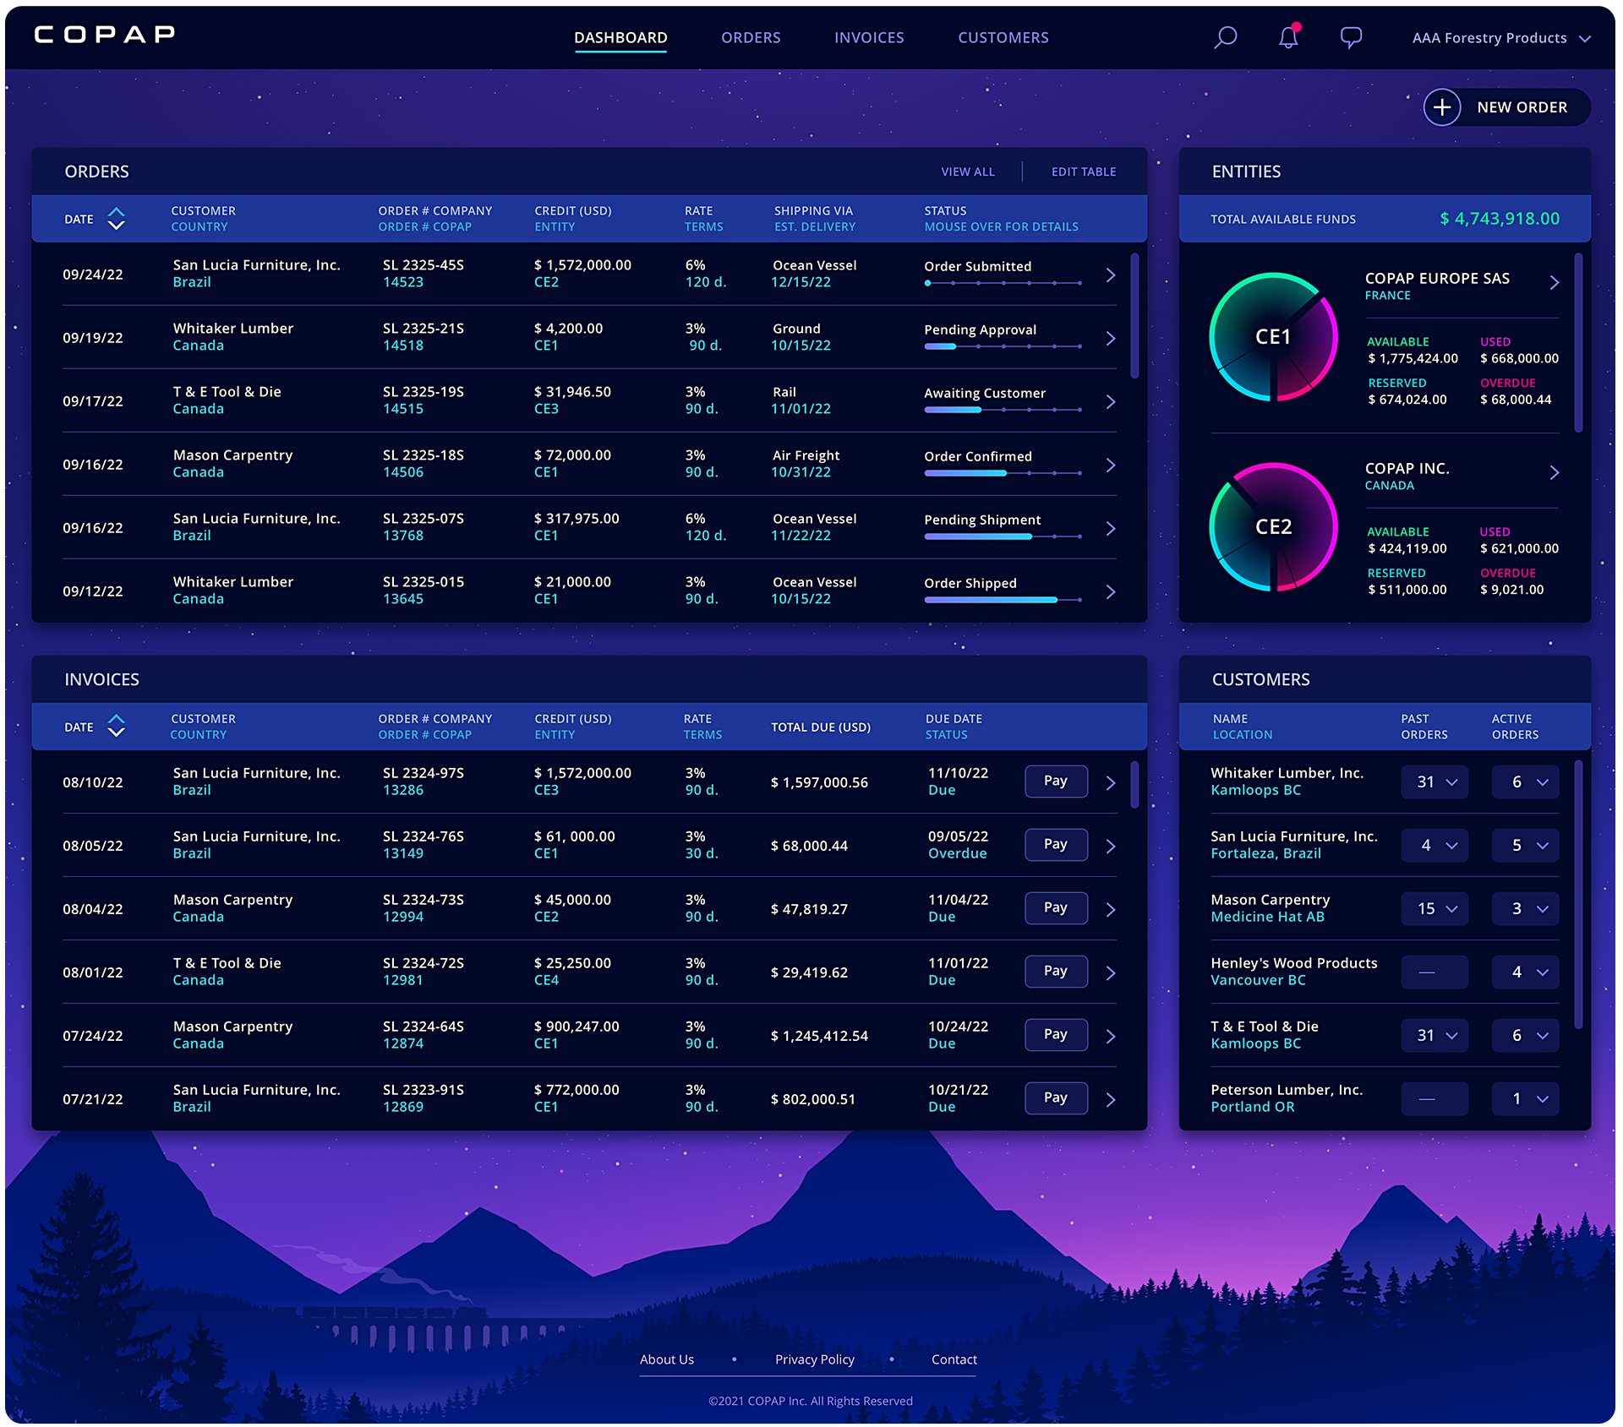Open COPAP Europe SAS entity arrow

point(1554,282)
